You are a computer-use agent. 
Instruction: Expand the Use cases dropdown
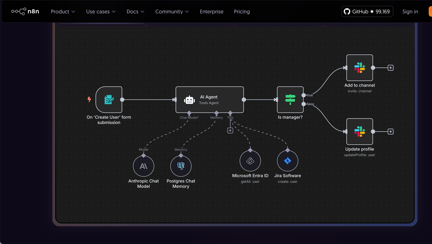tap(101, 12)
